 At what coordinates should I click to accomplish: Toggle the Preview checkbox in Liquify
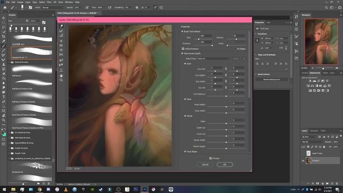pos(211,158)
